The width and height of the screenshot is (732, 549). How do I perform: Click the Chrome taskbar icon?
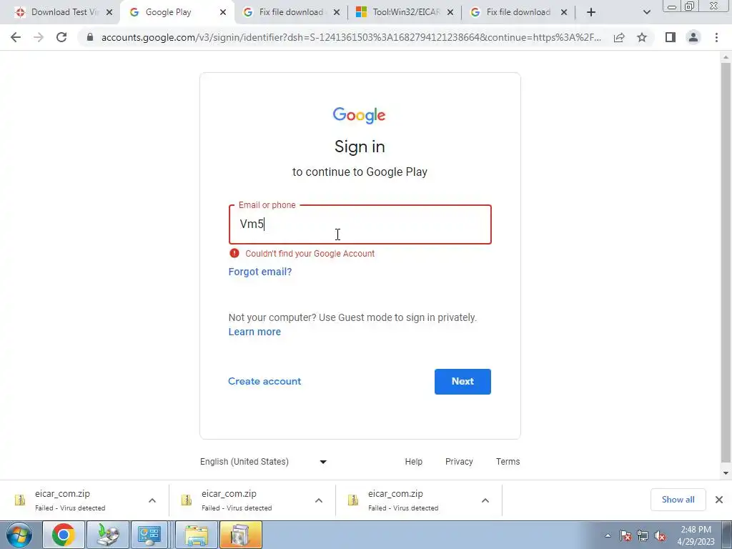[x=64, y=535]
